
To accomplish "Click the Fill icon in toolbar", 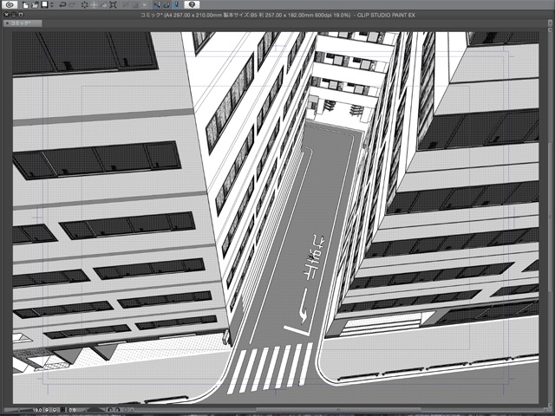I will 103,4.
